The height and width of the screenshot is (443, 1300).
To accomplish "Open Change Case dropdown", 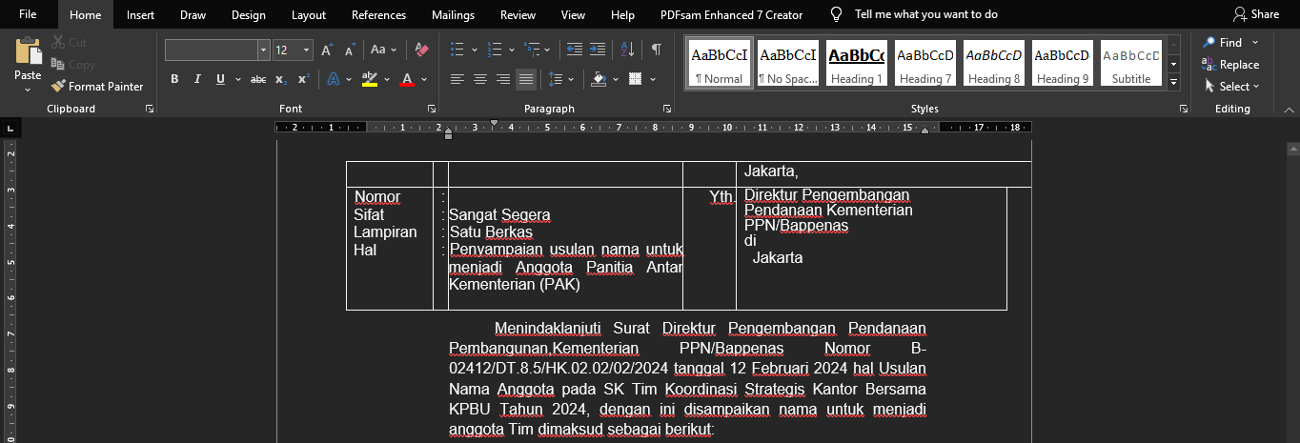I will coord(383,50).
